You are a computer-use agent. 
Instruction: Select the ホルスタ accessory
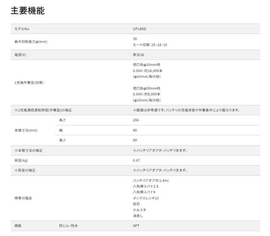click(140, 210)
